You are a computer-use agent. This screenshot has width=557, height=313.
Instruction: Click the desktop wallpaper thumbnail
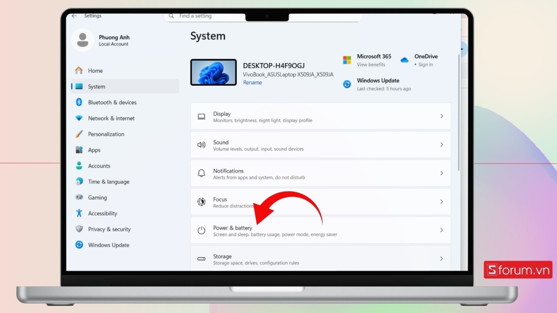214,72
